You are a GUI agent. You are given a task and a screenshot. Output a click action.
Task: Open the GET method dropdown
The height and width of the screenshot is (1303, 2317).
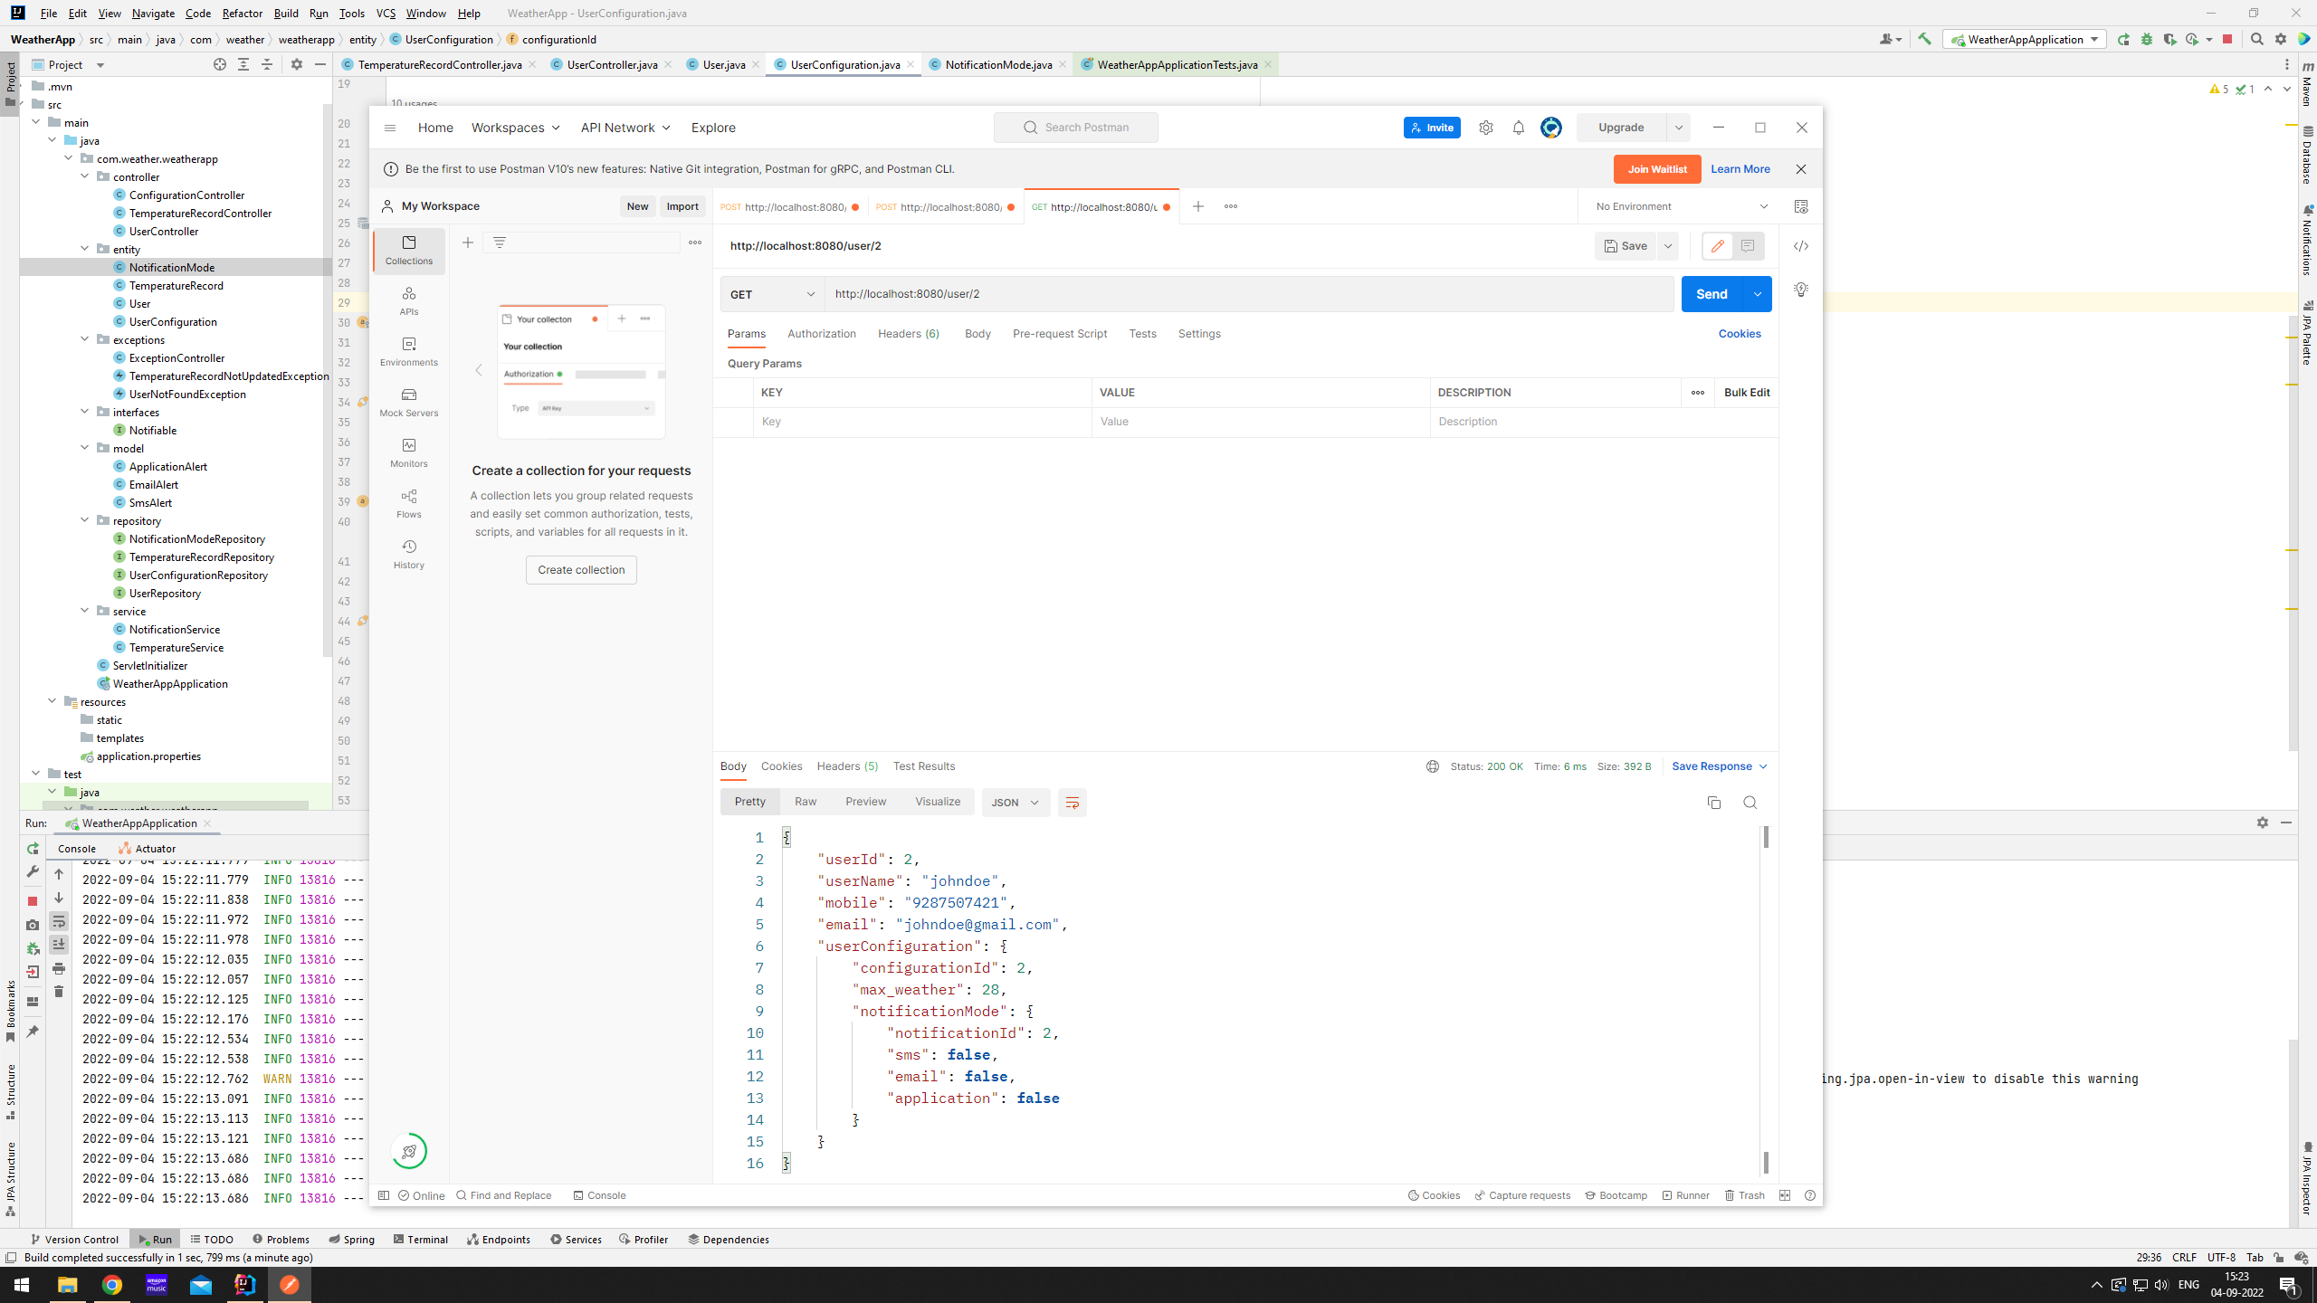773,294
